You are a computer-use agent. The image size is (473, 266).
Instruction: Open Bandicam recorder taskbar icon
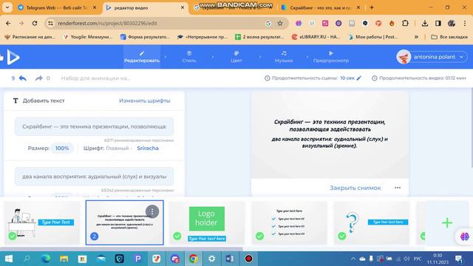(248, 259)
